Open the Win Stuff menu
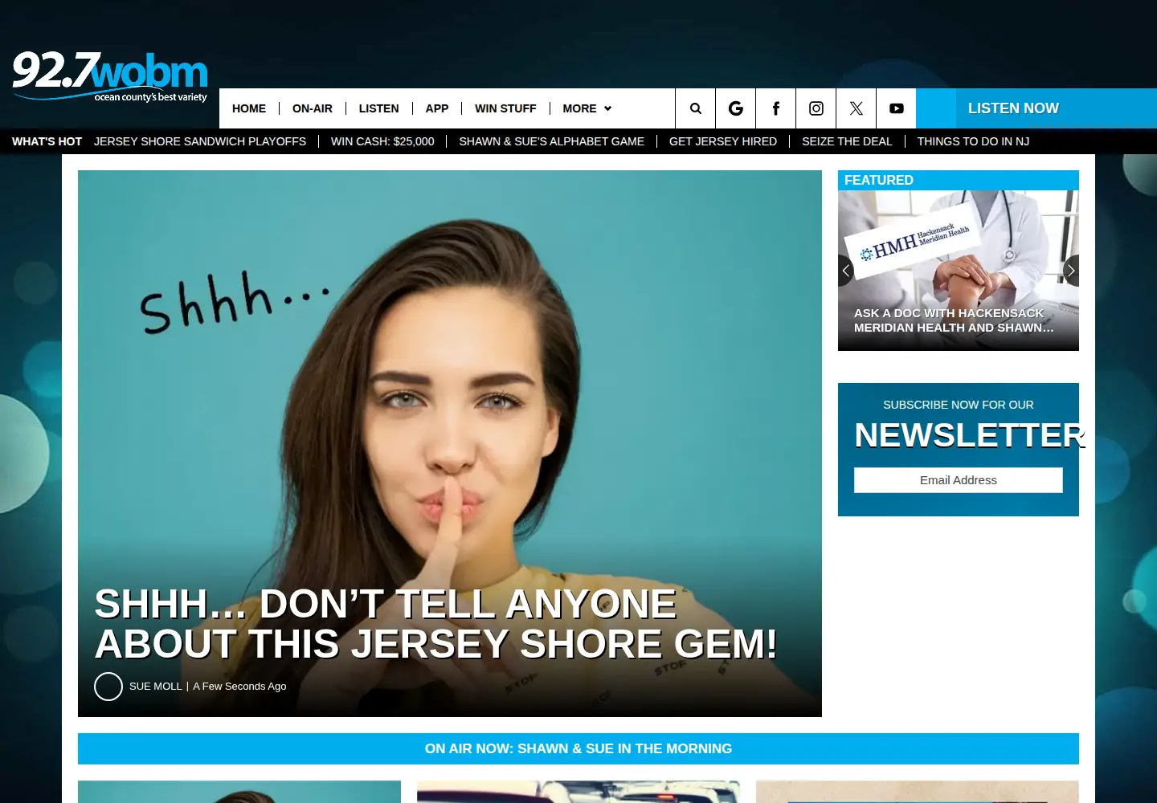1157x803 pixels. coord(505,108)
